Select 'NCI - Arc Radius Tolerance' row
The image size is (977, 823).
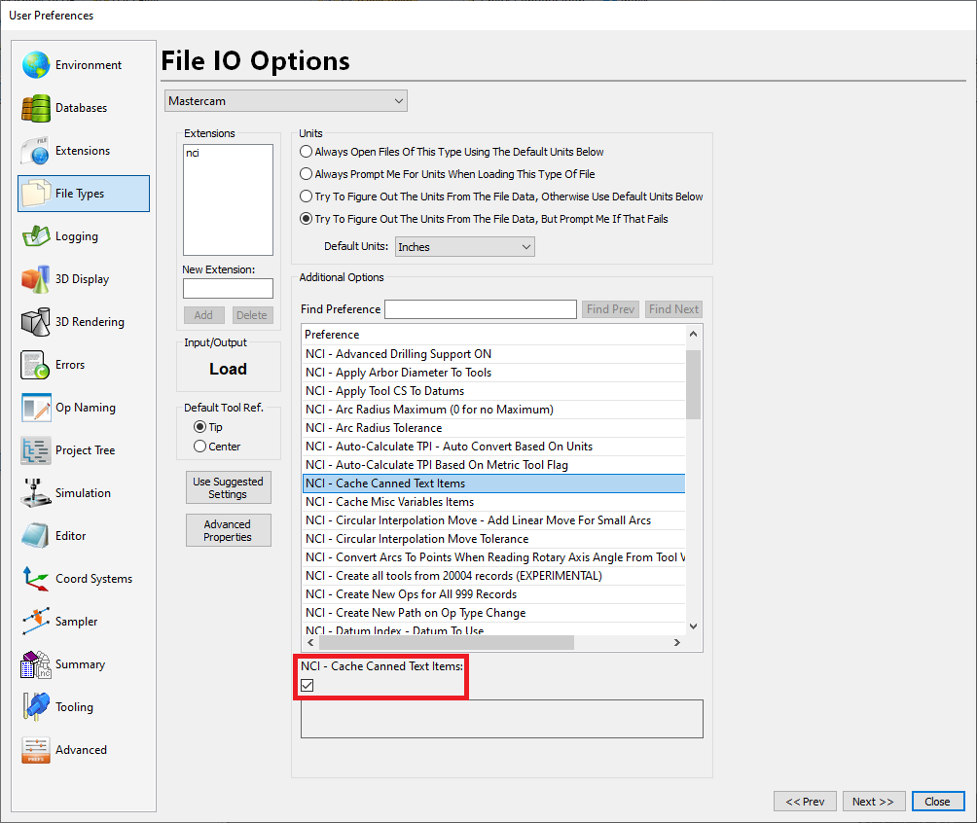point(493,428)
